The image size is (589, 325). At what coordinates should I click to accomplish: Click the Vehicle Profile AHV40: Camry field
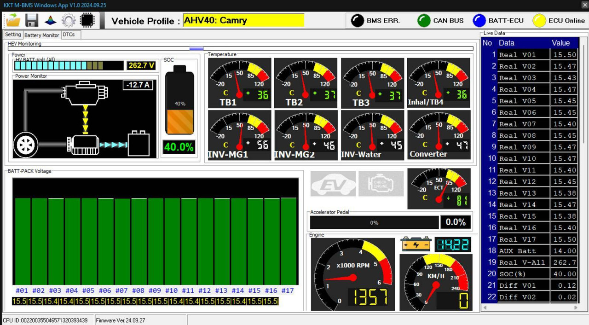pos(243,21)
